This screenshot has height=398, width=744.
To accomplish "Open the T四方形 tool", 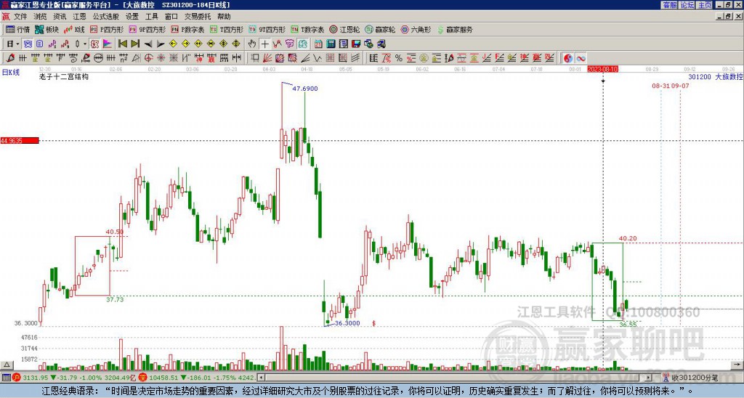I will [x=227, y=29].
